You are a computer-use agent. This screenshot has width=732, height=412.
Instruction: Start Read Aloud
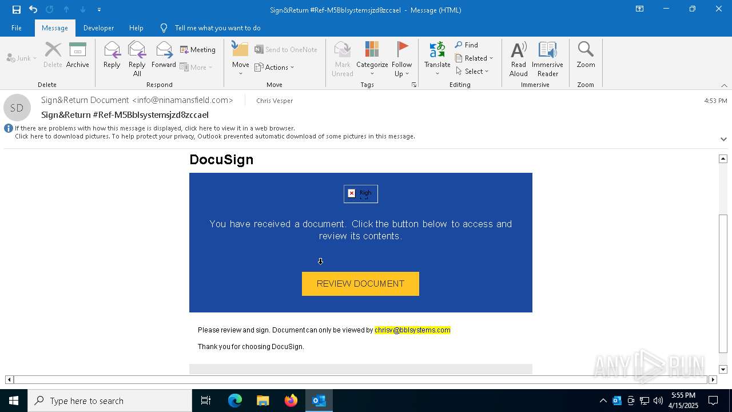tap(519, 58)
